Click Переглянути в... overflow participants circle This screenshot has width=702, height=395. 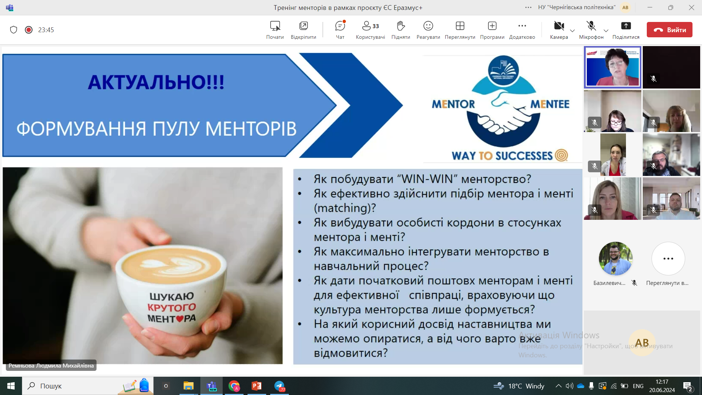click(668, 259)
